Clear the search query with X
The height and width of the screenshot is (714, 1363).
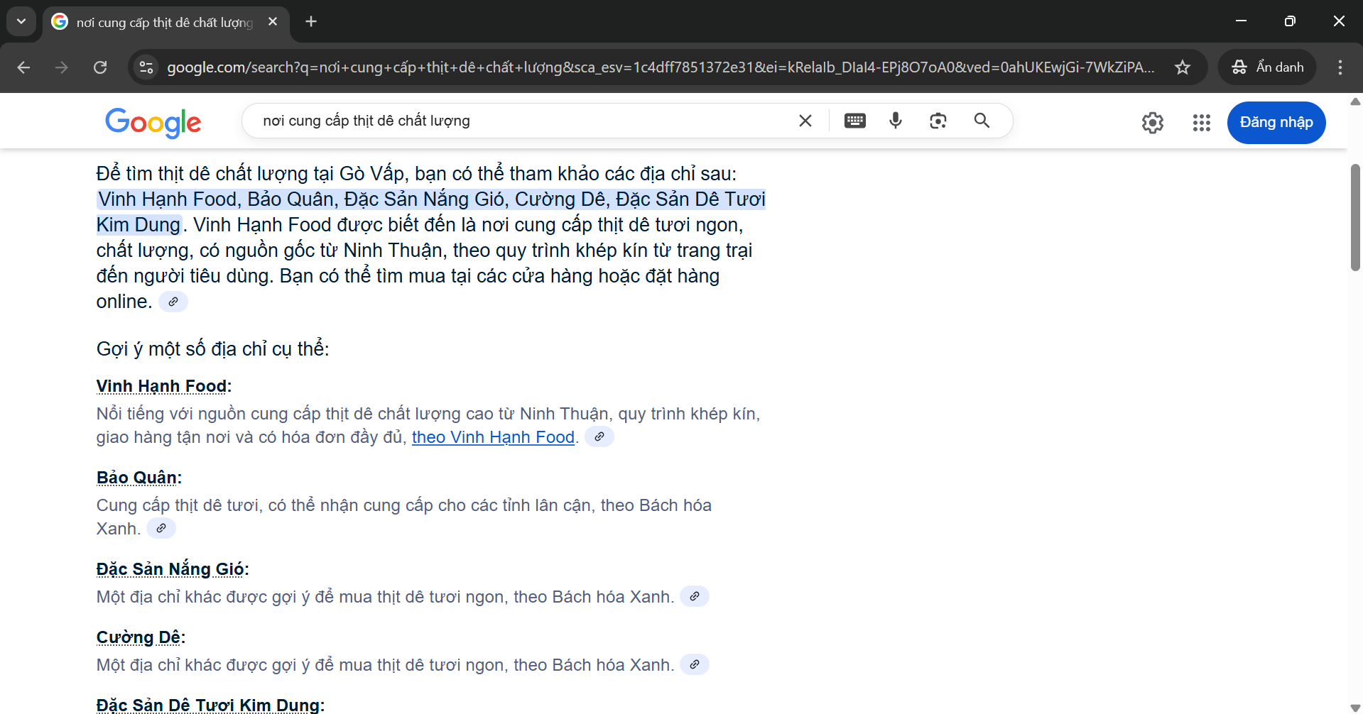tap(805, 121)
